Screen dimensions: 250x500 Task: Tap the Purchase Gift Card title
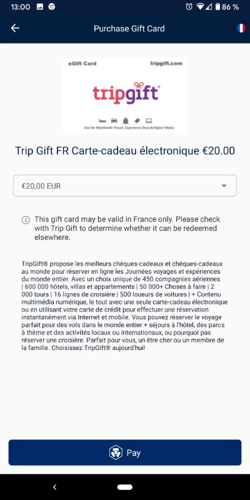tap(129, 28)
